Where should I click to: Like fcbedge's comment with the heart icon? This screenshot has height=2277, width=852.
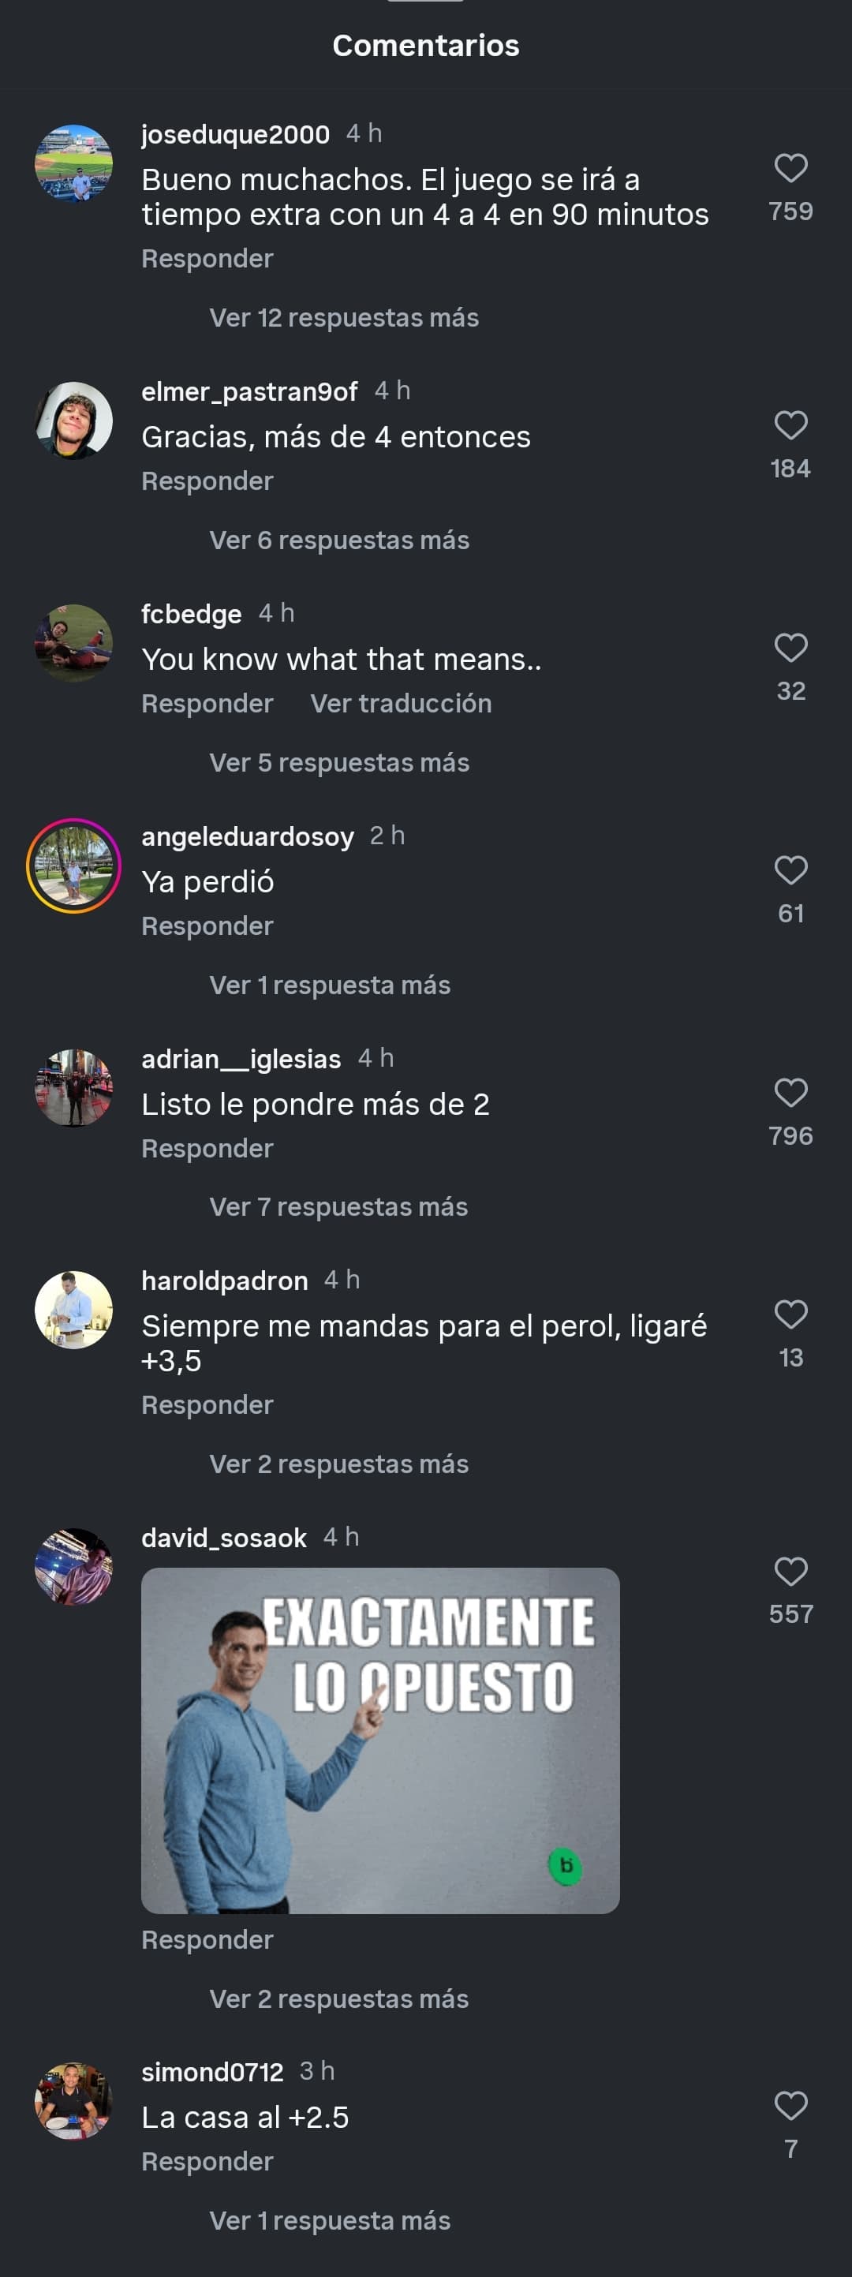click(x=790, y=648)
